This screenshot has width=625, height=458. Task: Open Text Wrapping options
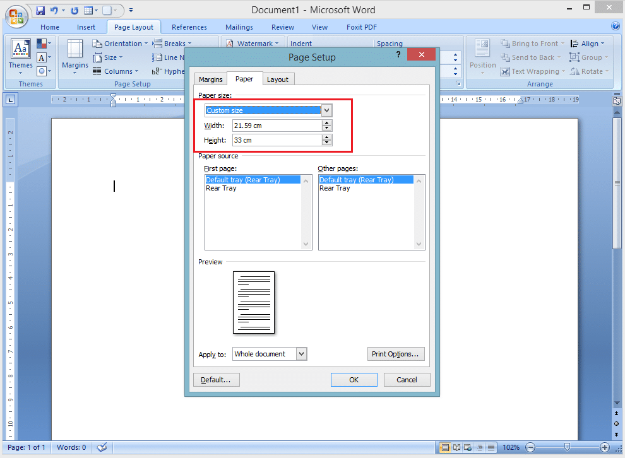(x=533, y=71)
